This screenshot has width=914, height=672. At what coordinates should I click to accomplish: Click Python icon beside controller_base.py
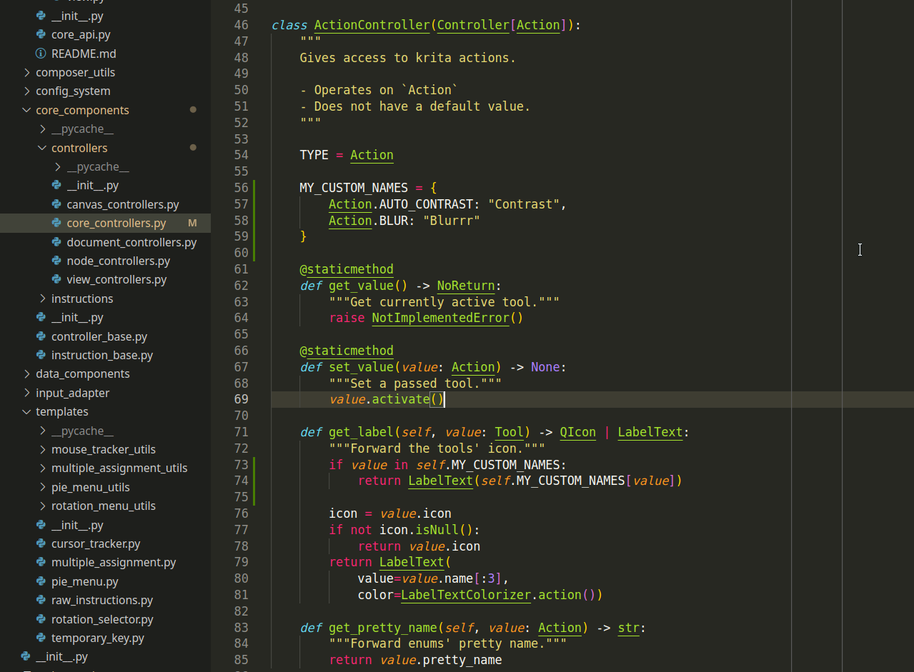click(41, 336)
